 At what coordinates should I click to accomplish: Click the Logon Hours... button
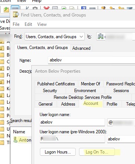(58, 152)
